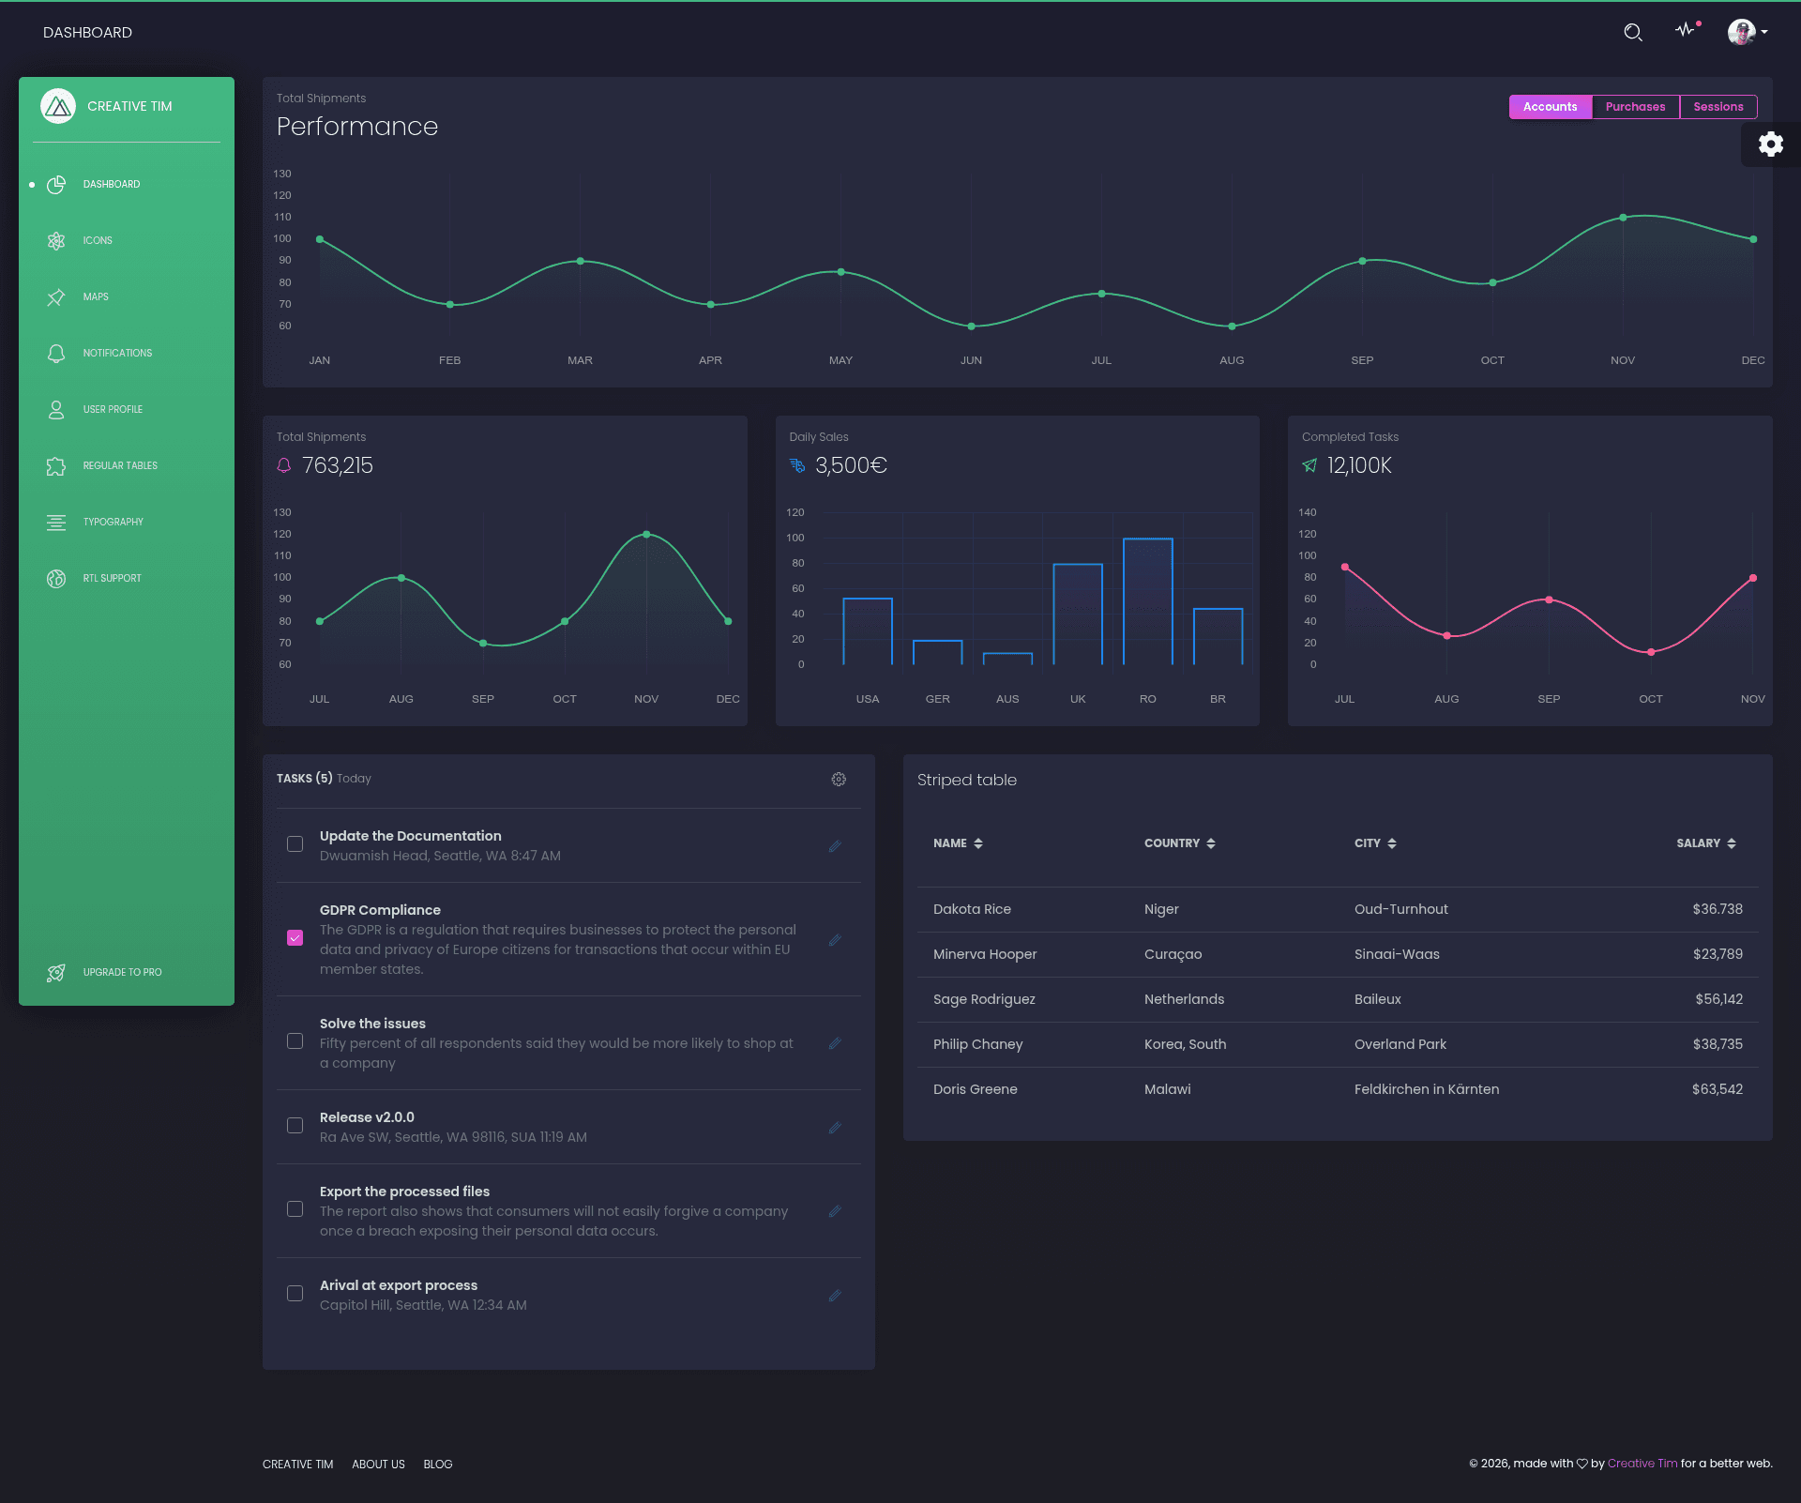Edit the Solve the issues task
Image resolution: width=1801 pixels, height=1503 pixels.
point(835,1043)
